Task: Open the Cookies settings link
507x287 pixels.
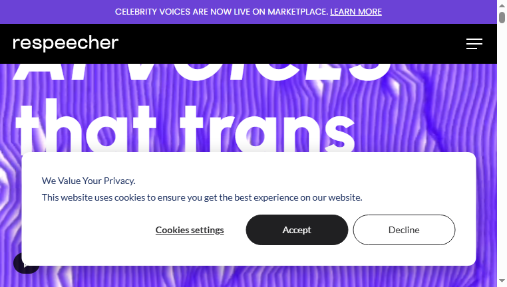Action: coord(190,230)
